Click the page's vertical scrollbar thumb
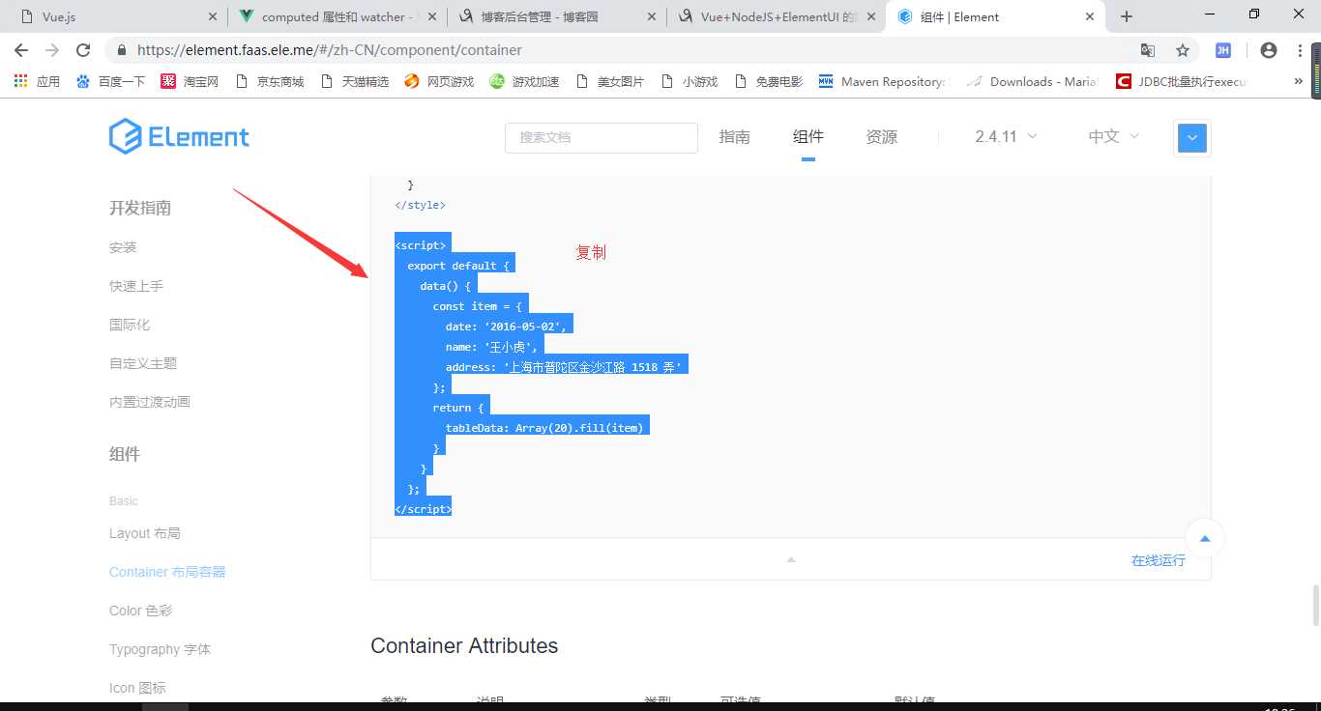This screenshot has height=711, width=1321. (x=1315, y=605)
